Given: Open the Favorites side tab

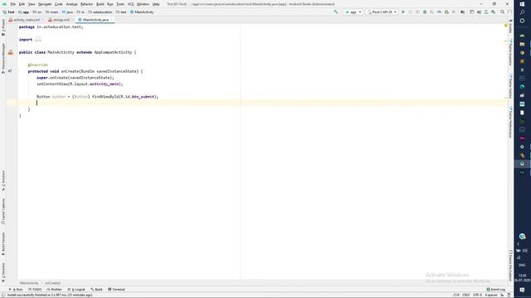Looking at the screenshot, I should click(x=3, y=272).
